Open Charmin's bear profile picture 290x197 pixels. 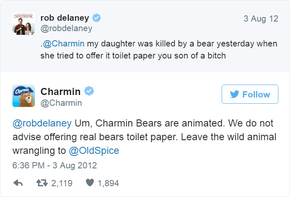(x=24, y=96)
